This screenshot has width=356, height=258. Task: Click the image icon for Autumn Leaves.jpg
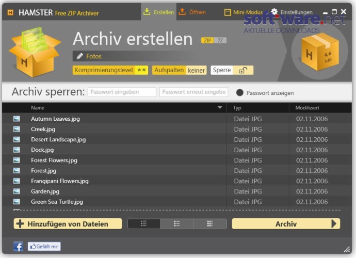pyautogui.click(x=17, y=119)
